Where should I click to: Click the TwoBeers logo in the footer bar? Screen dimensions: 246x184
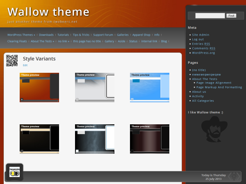(14, 173)
